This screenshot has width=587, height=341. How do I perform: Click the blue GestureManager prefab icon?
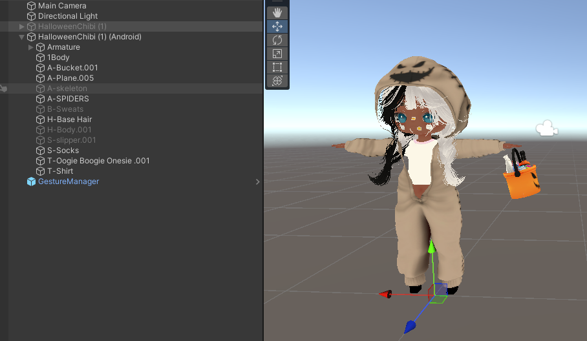32,181
